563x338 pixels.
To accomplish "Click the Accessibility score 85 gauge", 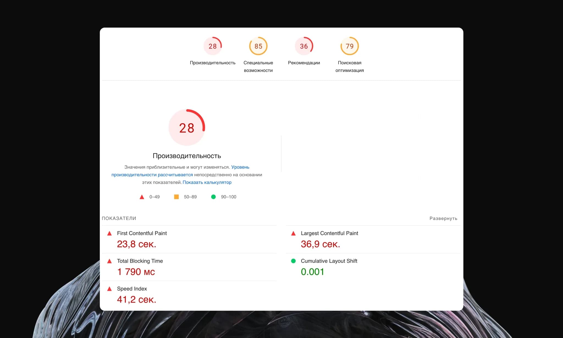I will pos(258,46).
